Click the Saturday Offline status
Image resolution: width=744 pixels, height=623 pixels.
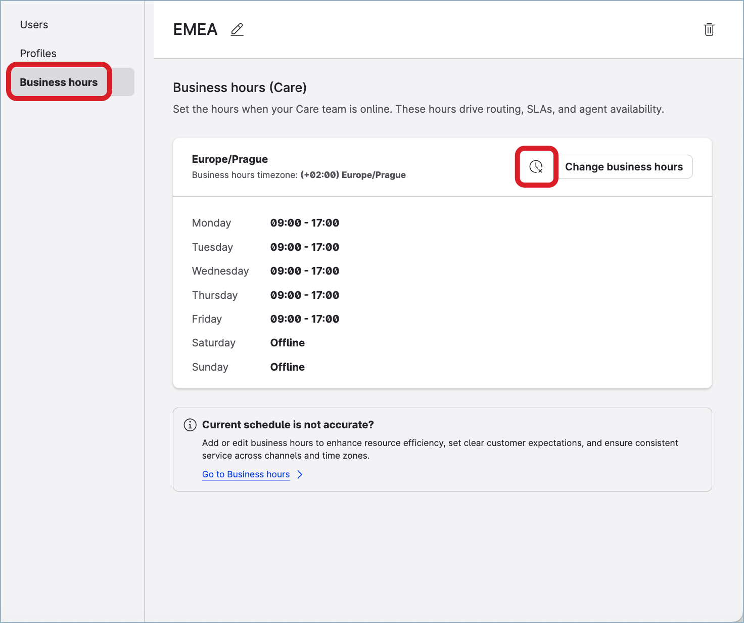pyautogui.click(x=287, y=343)
